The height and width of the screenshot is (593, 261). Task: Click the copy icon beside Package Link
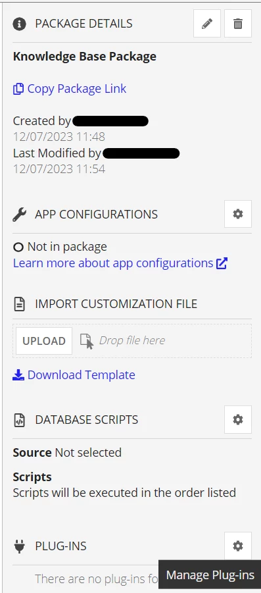click(18, 89)
